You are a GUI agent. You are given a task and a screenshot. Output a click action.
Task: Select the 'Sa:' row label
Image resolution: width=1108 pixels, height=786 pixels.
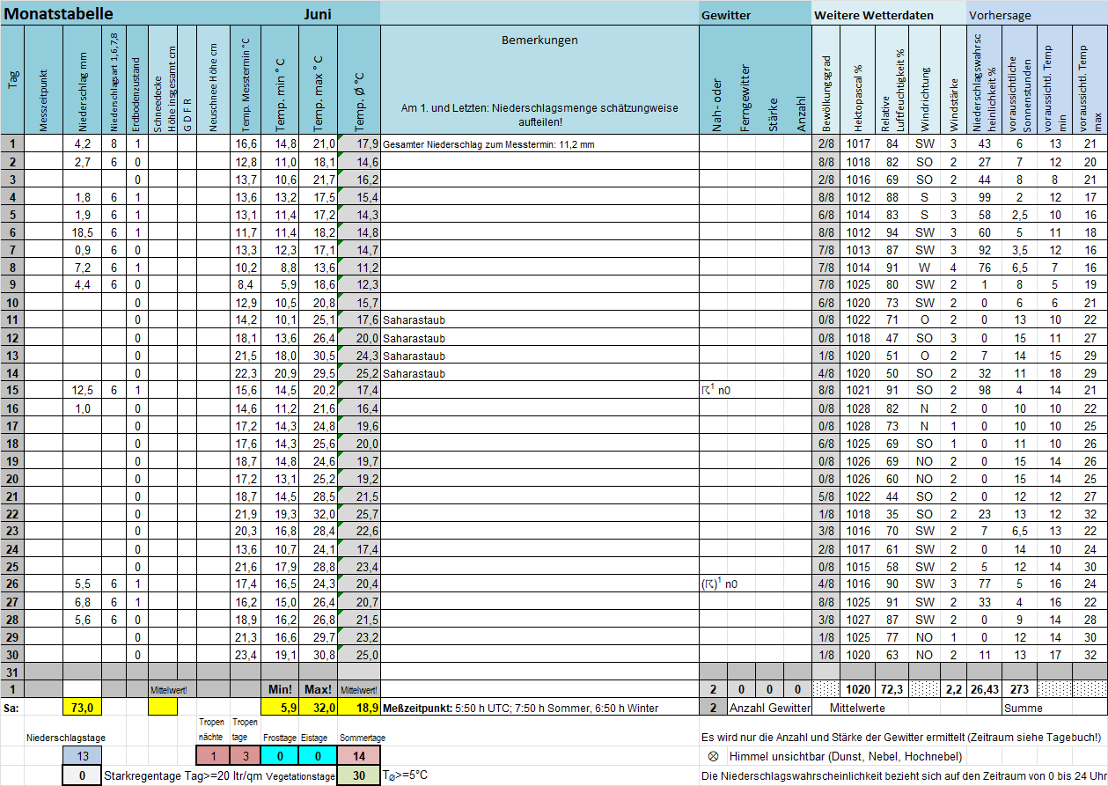click(11, 708)
